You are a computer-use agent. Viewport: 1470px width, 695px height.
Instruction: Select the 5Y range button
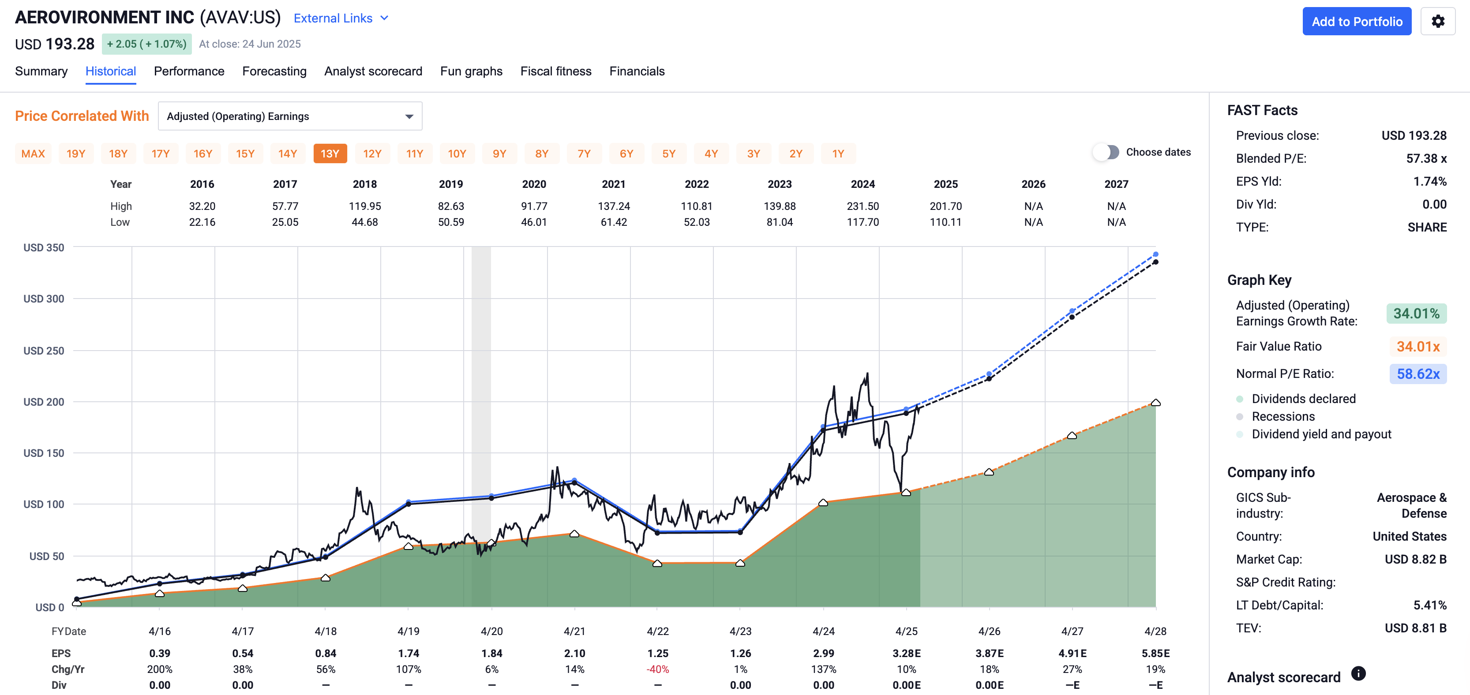(x=669, y=153)
